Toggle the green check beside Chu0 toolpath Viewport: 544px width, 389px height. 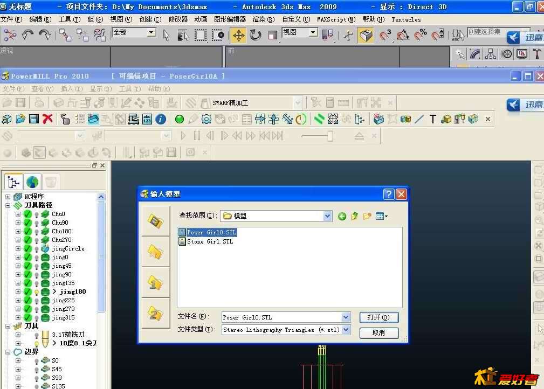27,214
